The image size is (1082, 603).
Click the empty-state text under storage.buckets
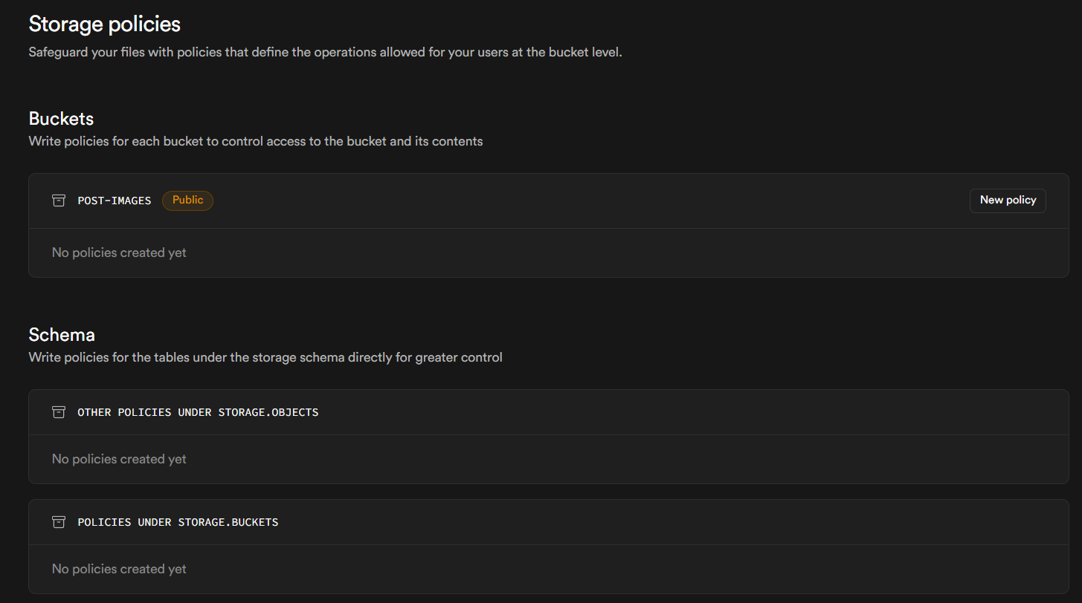pos(119,570)
